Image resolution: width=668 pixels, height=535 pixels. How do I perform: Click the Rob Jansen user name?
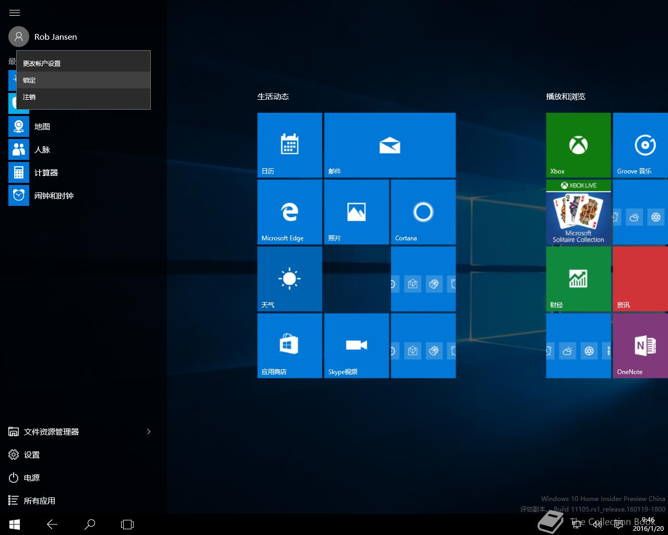coord(55,37)
